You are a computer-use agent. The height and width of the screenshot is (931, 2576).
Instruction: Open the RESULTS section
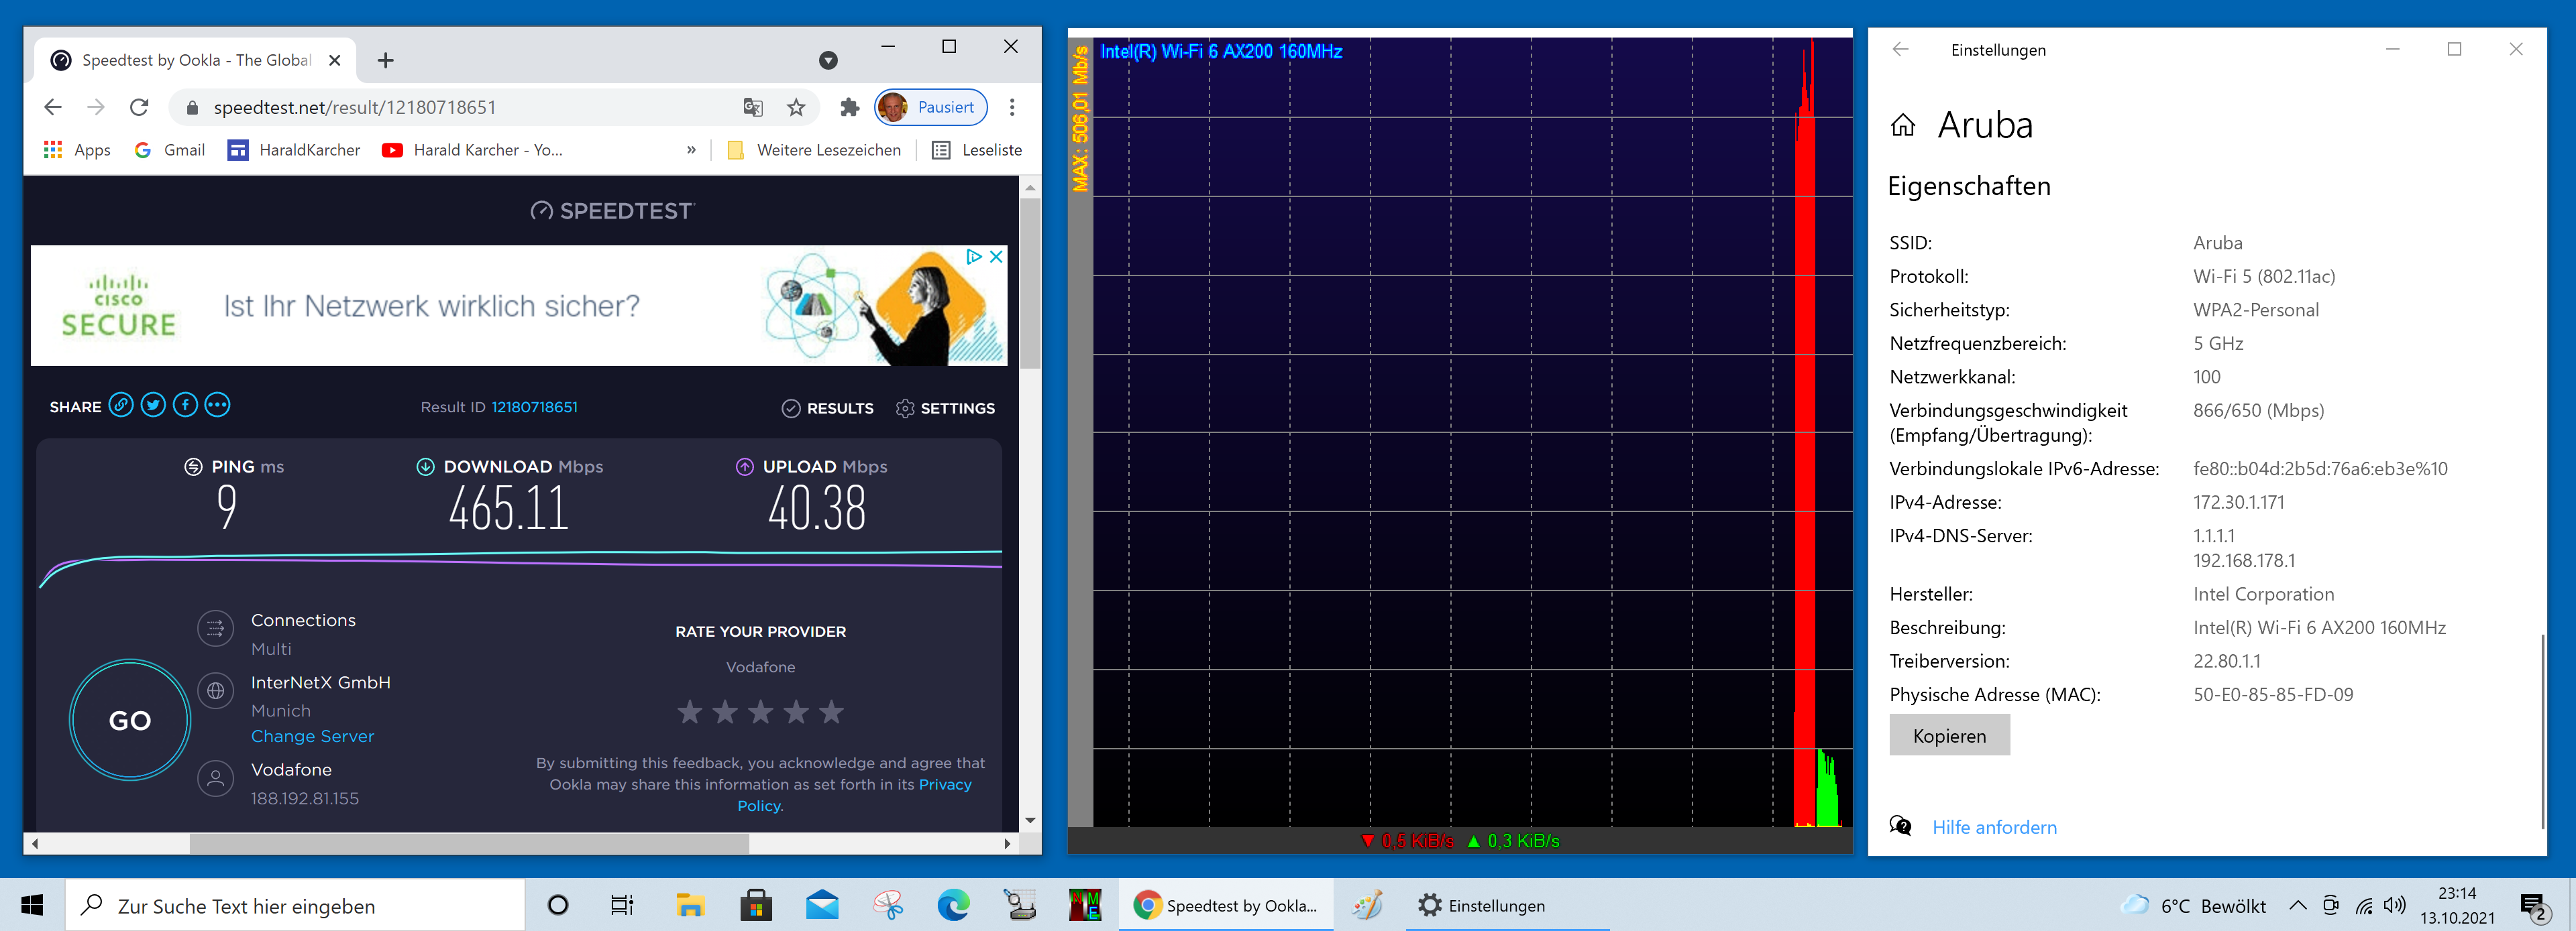pyautogui.click(x=827, y=409)
